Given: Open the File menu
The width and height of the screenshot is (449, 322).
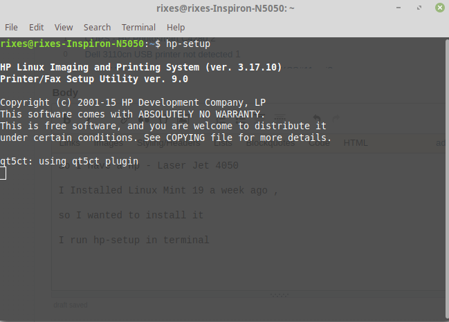Looking at the screenshot, I should (x=11, y=28).
